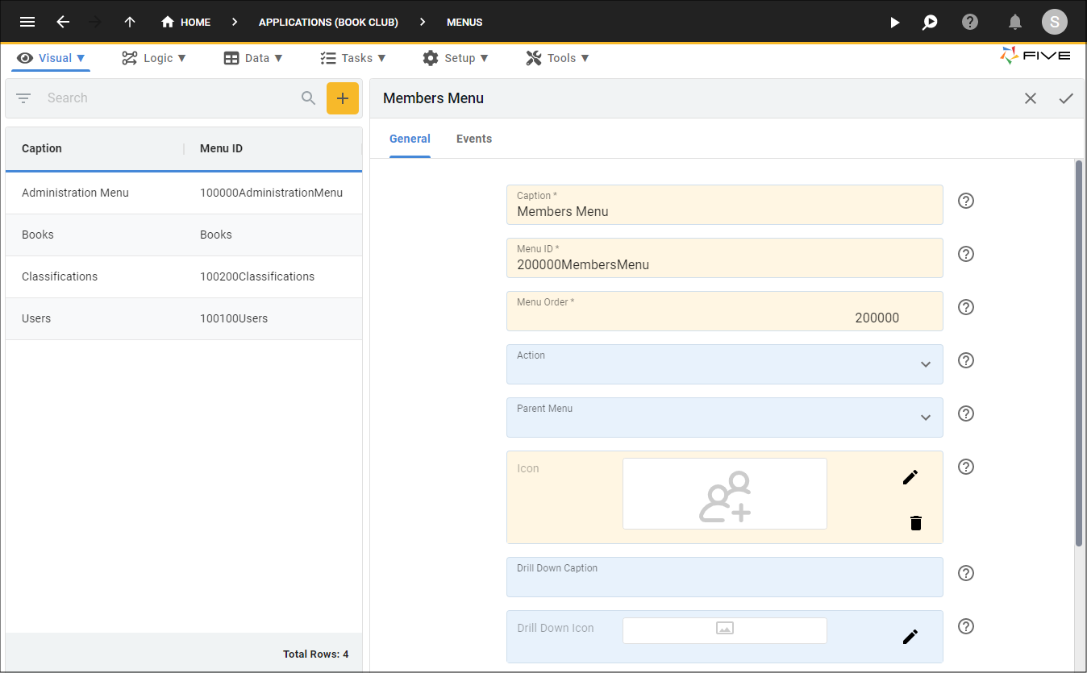Show help for Icon field
This screenshot has height=673, width=1087.
[x=966, y=467]
